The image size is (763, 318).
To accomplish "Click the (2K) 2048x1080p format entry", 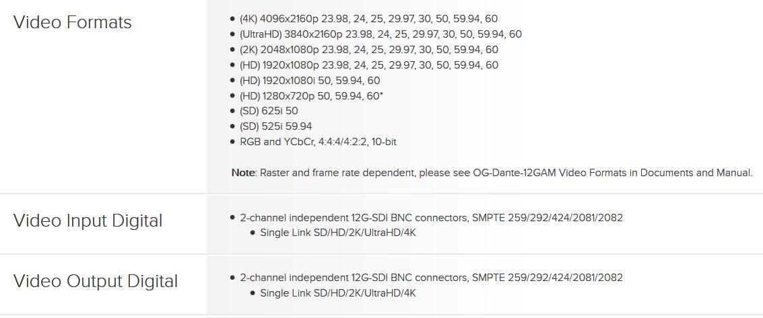I will coord(368,50).
